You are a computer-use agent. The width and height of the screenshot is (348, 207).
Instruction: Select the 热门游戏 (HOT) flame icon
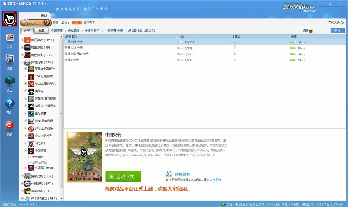[27, 40]
